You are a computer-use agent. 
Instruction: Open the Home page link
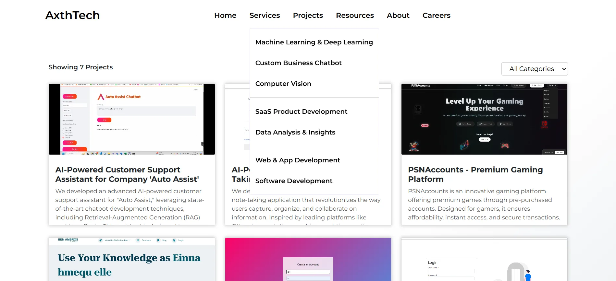225,15
